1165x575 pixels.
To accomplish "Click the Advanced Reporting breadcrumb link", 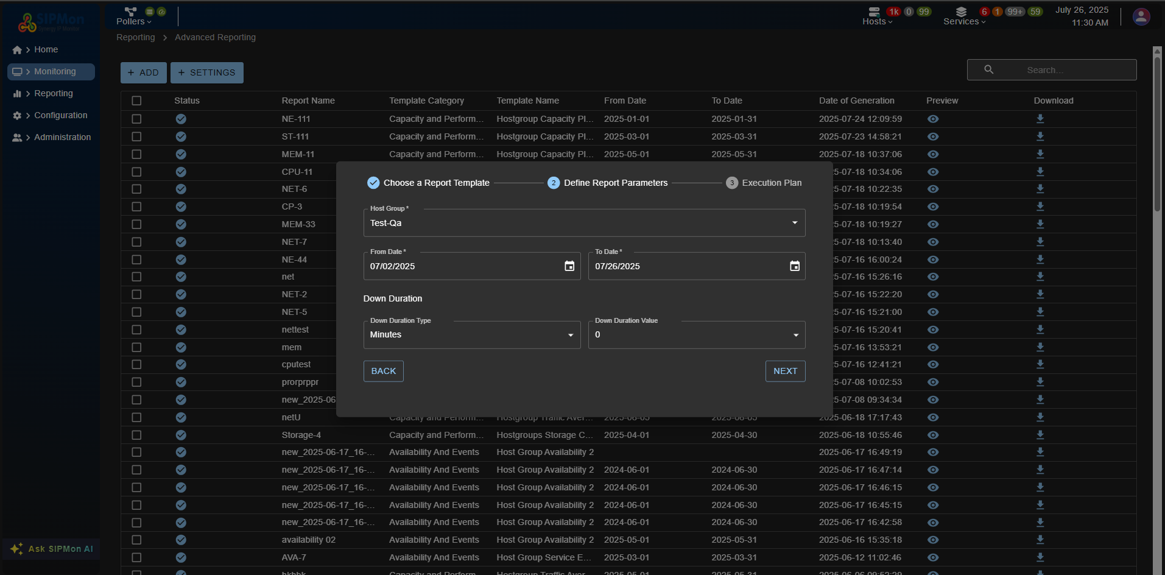I will click(x=214, y=37).
